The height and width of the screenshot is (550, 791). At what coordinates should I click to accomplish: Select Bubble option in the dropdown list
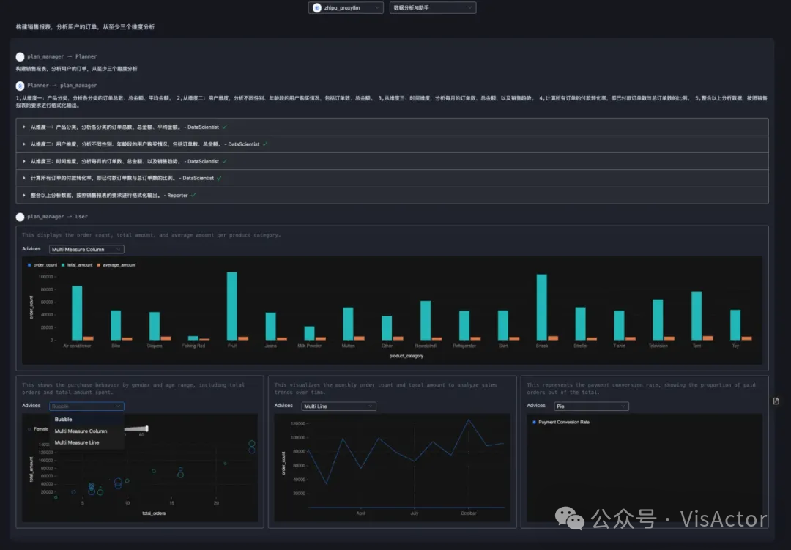point(63,420)
